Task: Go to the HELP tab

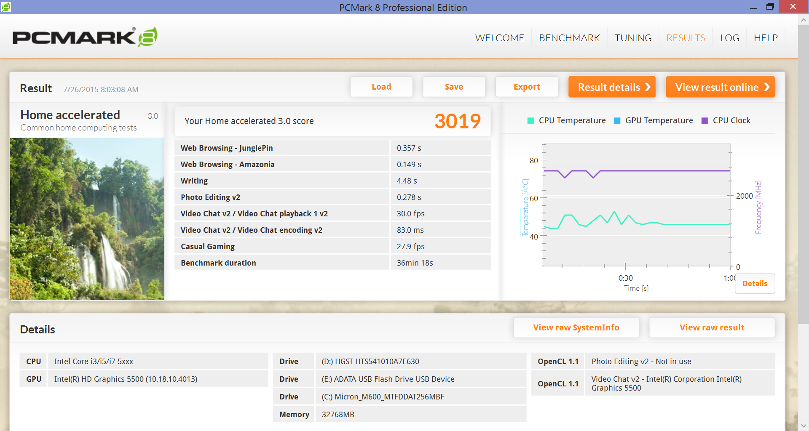Action: point(766,38)
